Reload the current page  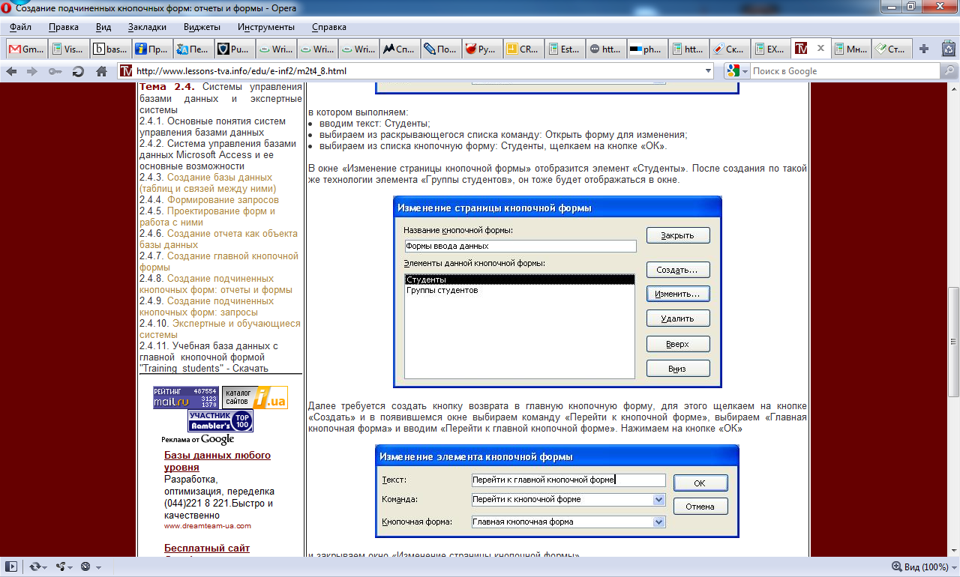(78, 72)
